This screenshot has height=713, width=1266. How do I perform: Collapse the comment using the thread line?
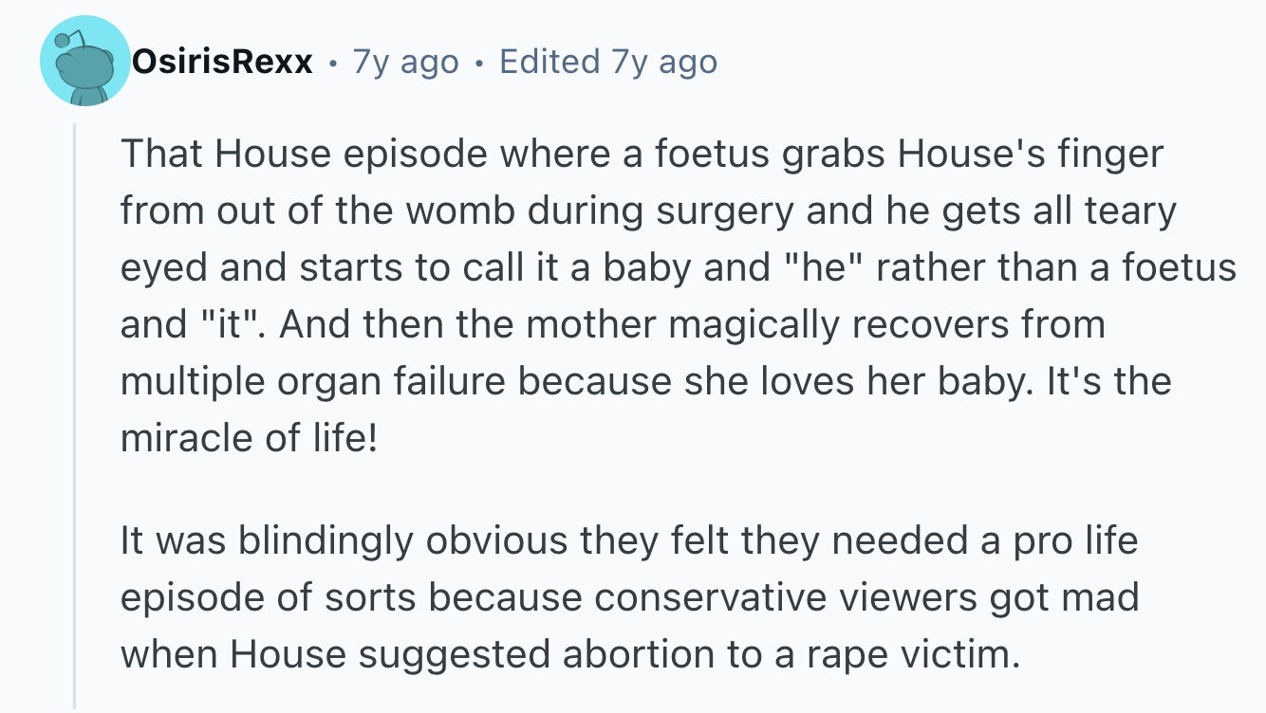pyautogui.click(x=75, y=417)
